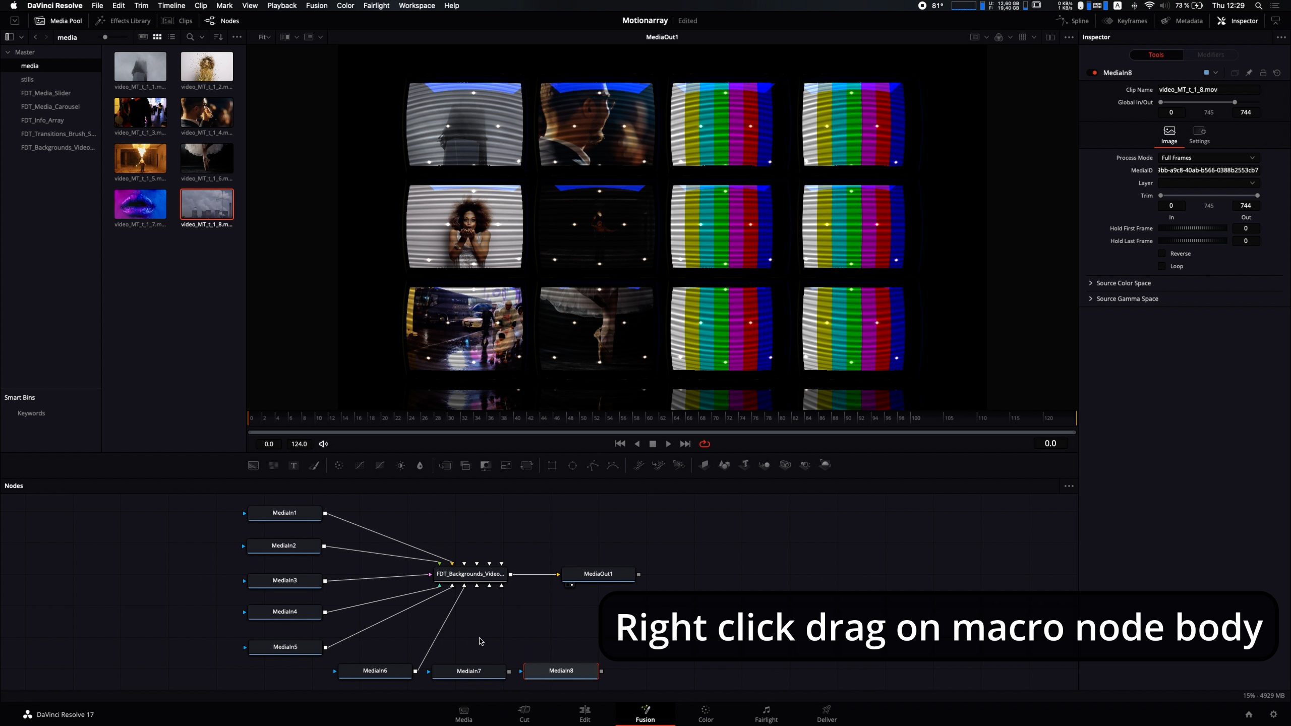
Task: Switch to the Modifiers view in Inspector
Action: [1210, 54]
